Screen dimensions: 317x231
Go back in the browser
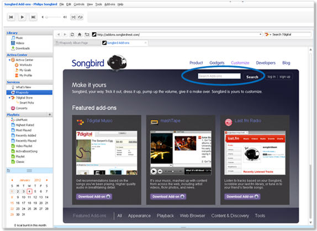tap(59, 35)
